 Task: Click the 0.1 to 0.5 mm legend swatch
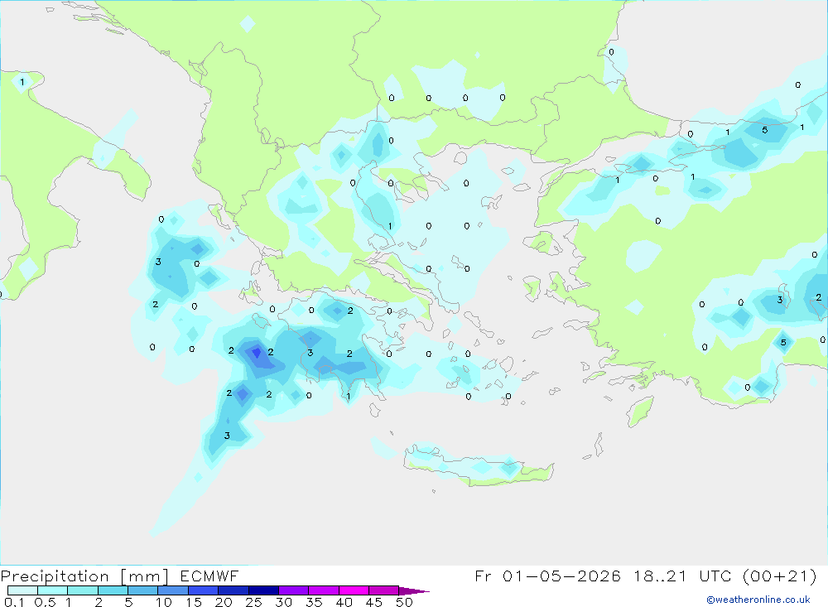coord(22,590)
